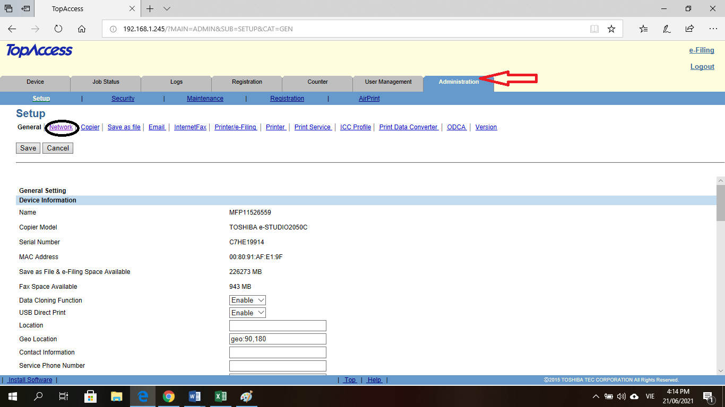Click the page vertical scrollbar thumb
The image size is (725, 407).
tap(720, 202)
